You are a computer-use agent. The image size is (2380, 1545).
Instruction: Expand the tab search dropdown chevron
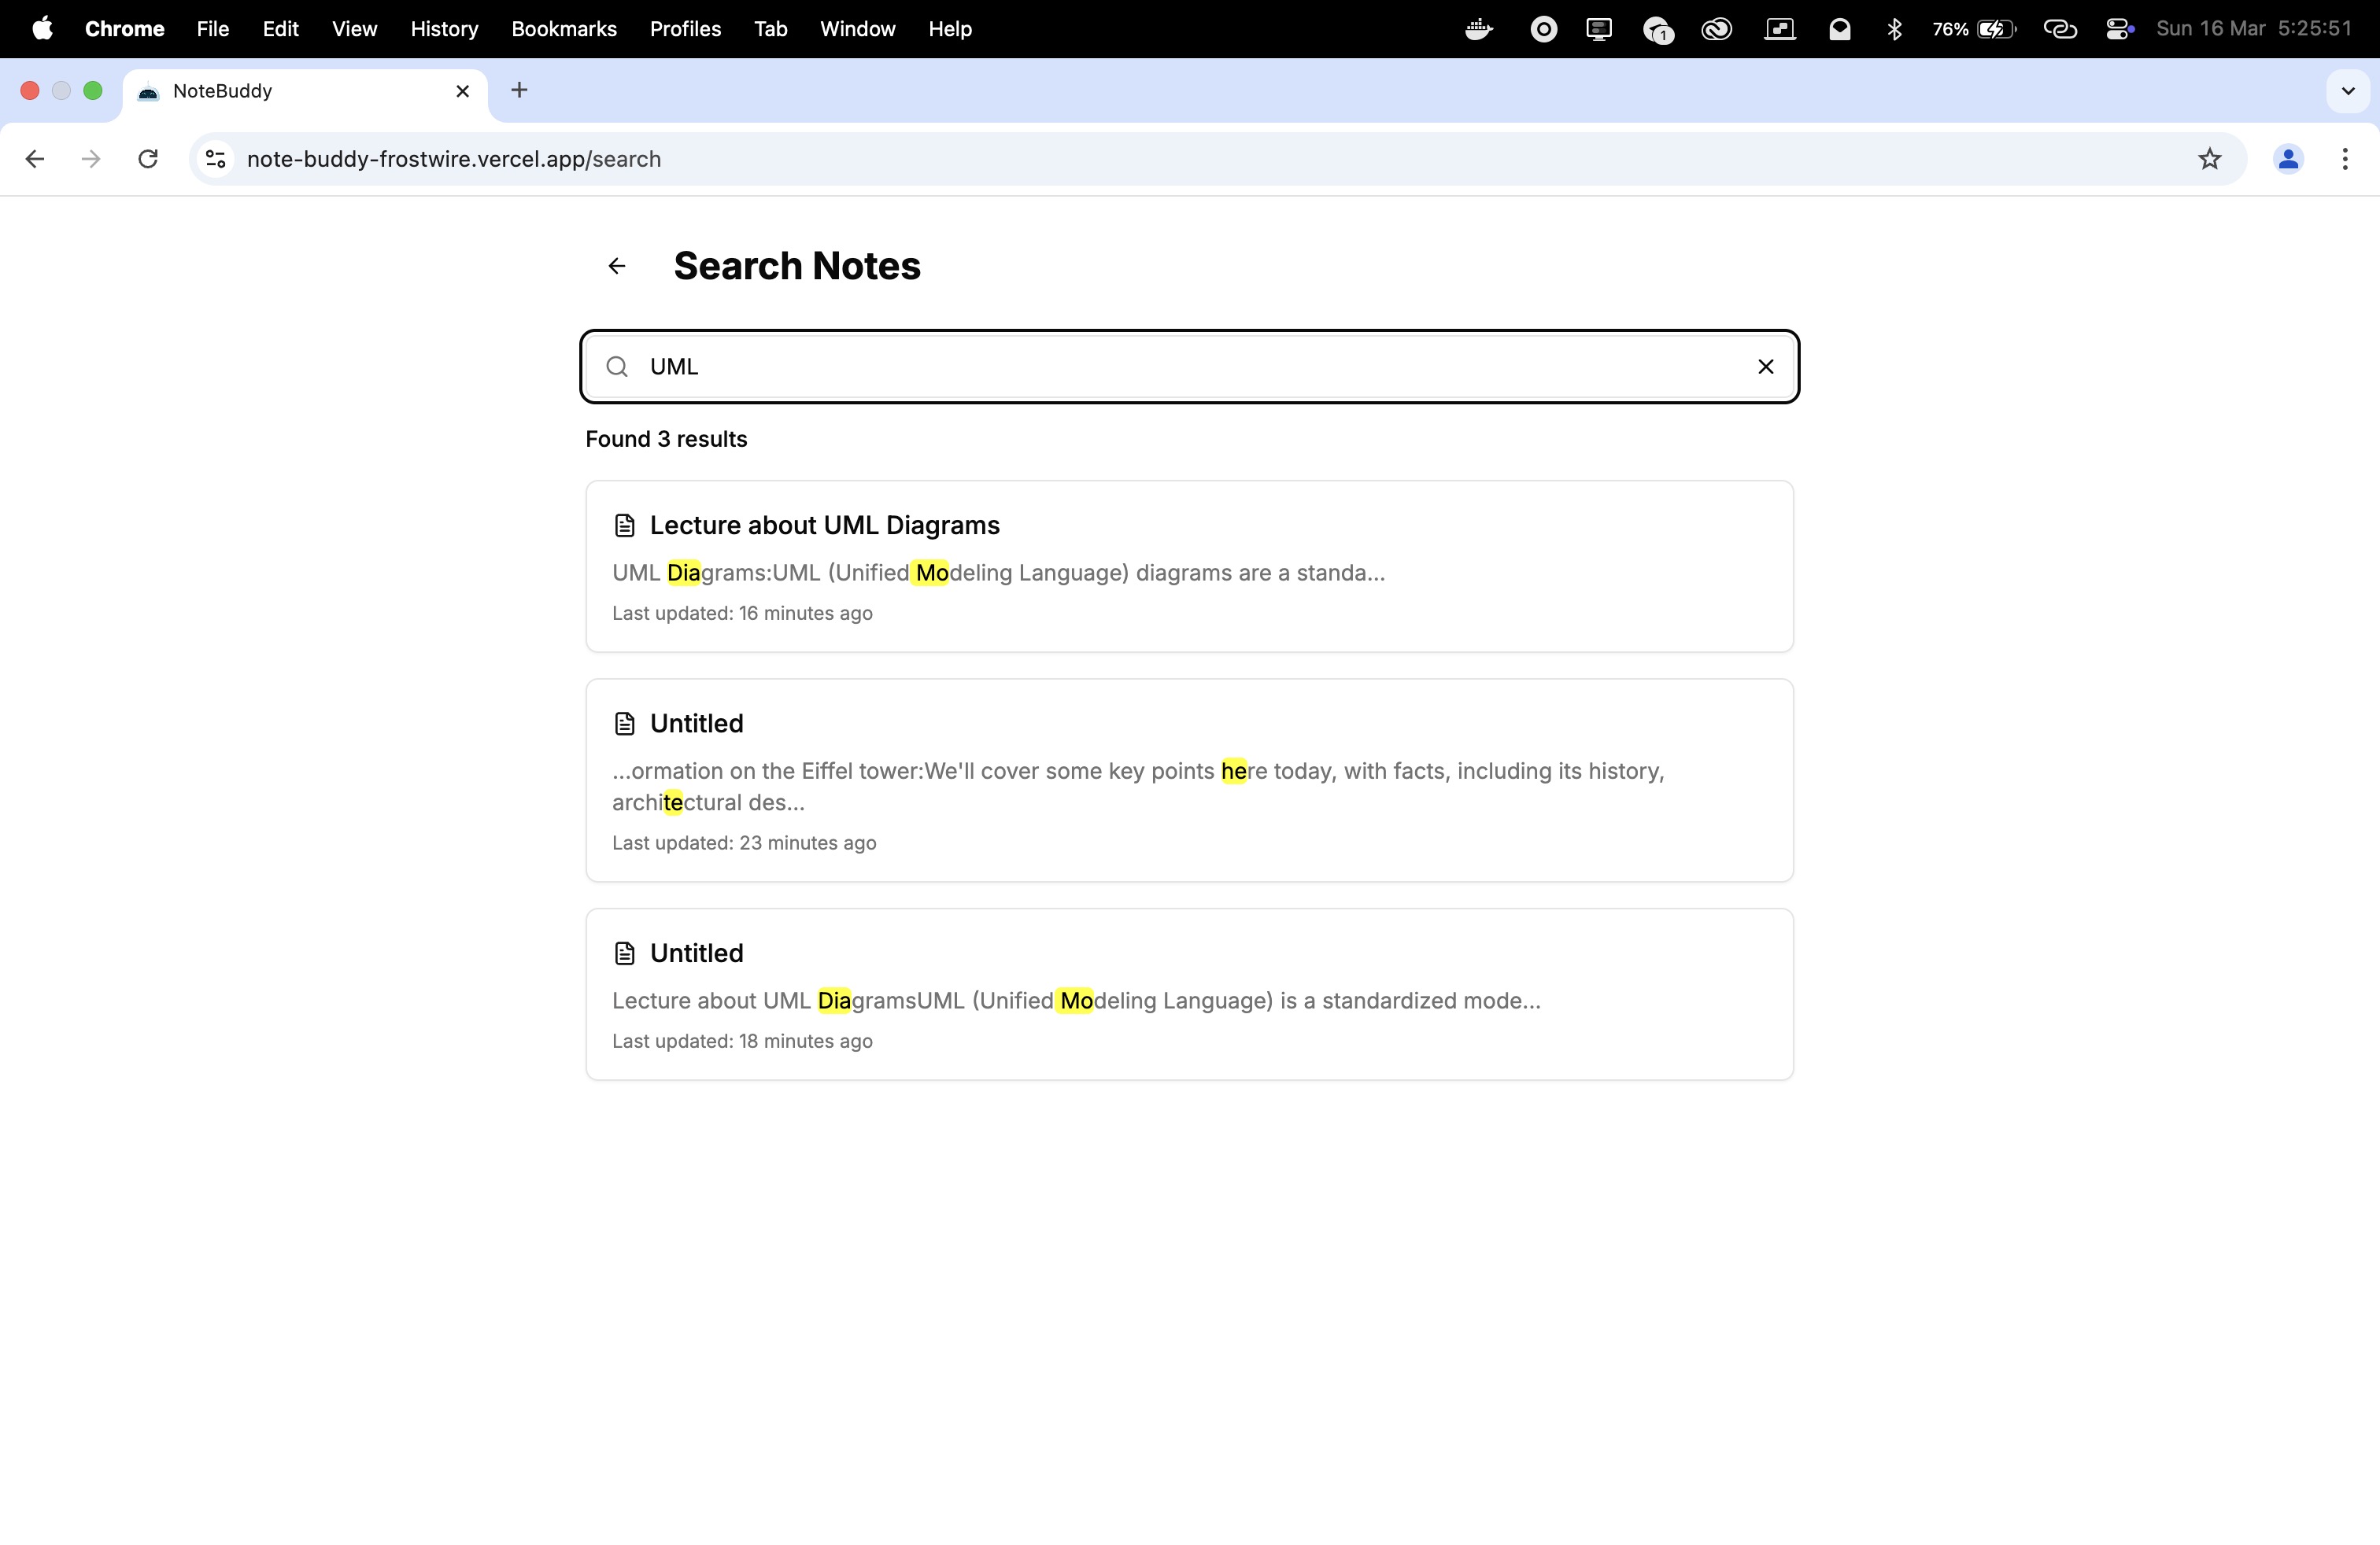2347,91
